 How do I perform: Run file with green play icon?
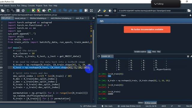point(28,11)
